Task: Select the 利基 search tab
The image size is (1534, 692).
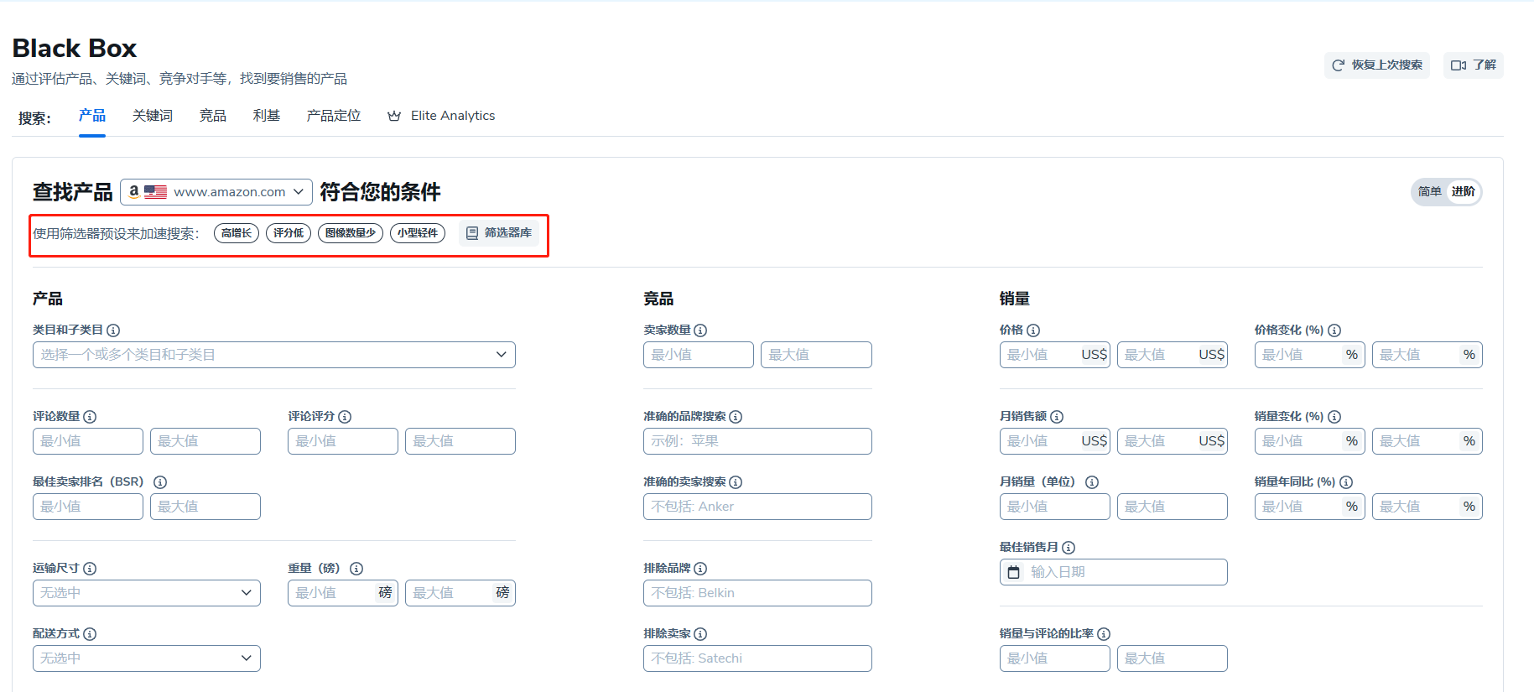Action: 267,116
